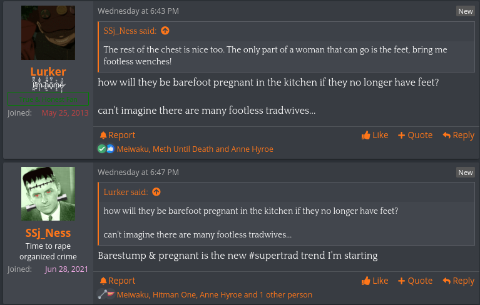Open the 'Wednesday at 6:47 PM' post permalink

[138, 172]
